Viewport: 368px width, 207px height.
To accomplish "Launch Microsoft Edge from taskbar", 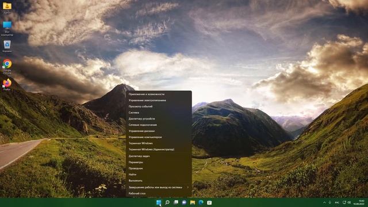I will coord(201,202).
